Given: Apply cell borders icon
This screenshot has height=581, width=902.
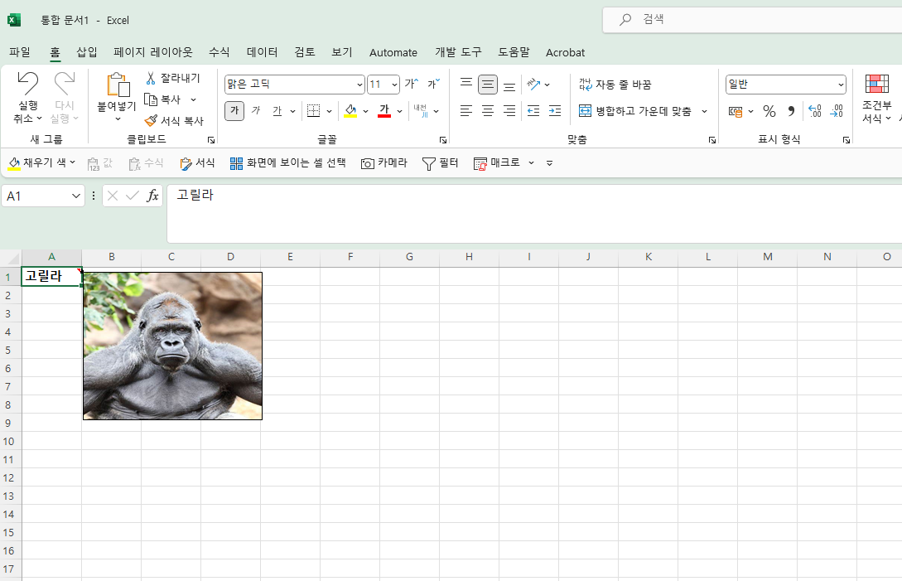Looking at the screenshot, I should [x=314, y=110].
